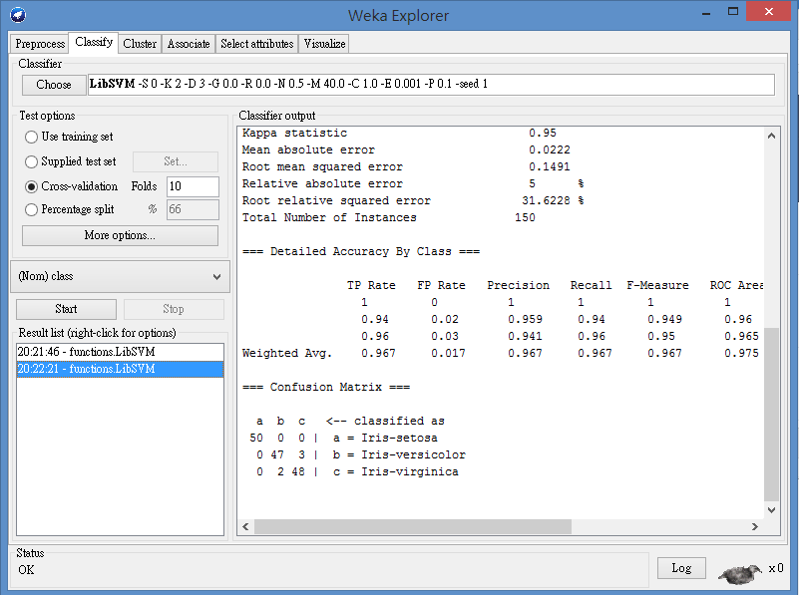The height and width of the screenshot is (595, 799).
Task: Open More options dialog
Action: tap(120, 235)
